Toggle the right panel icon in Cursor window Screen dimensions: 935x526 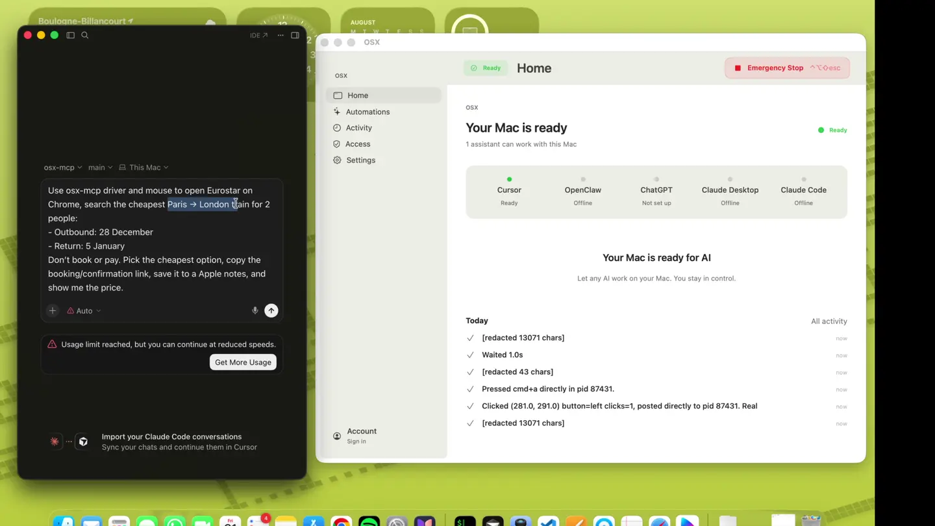[x=295, y=35]
